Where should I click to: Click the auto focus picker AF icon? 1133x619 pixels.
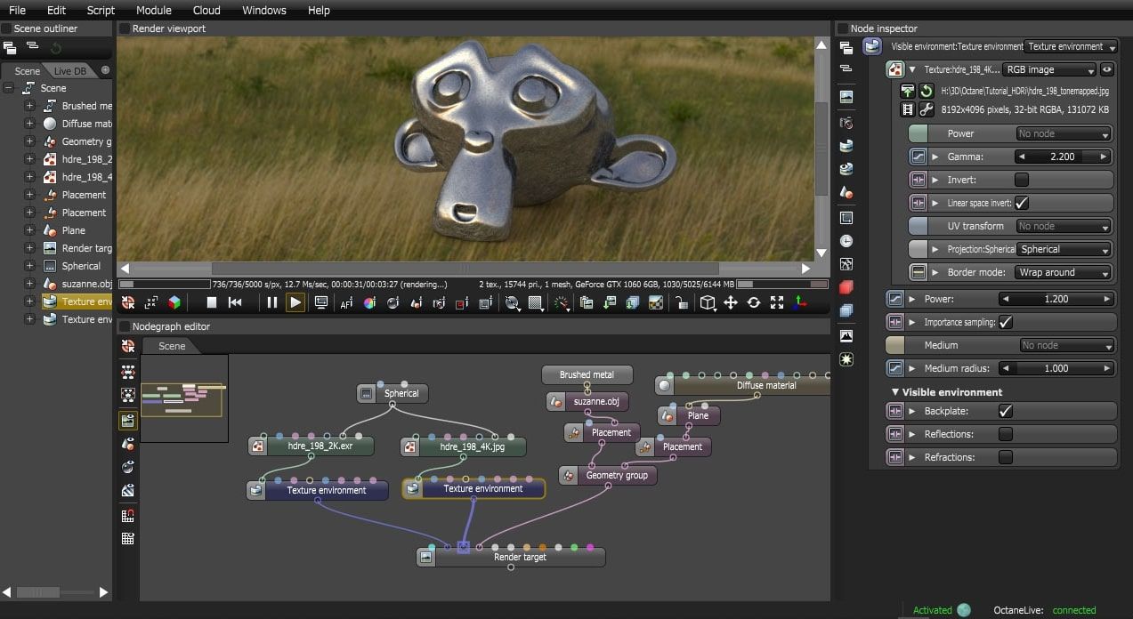[346, 302]
